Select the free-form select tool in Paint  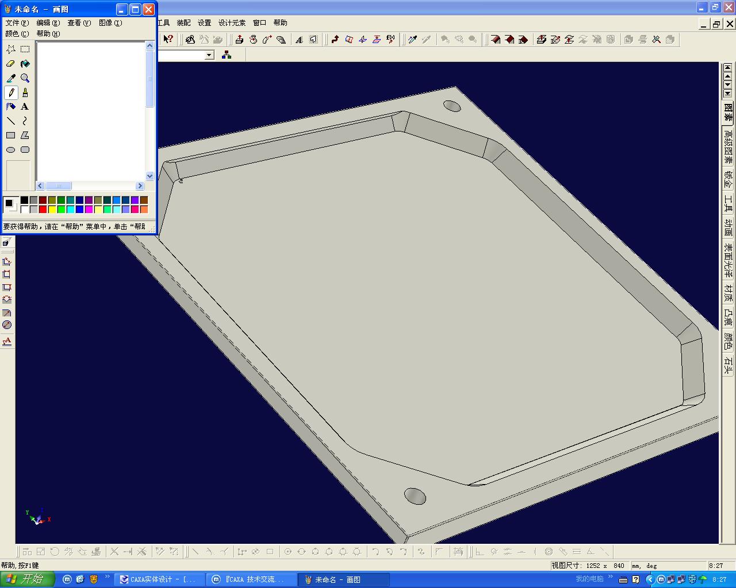pos(10,49)
